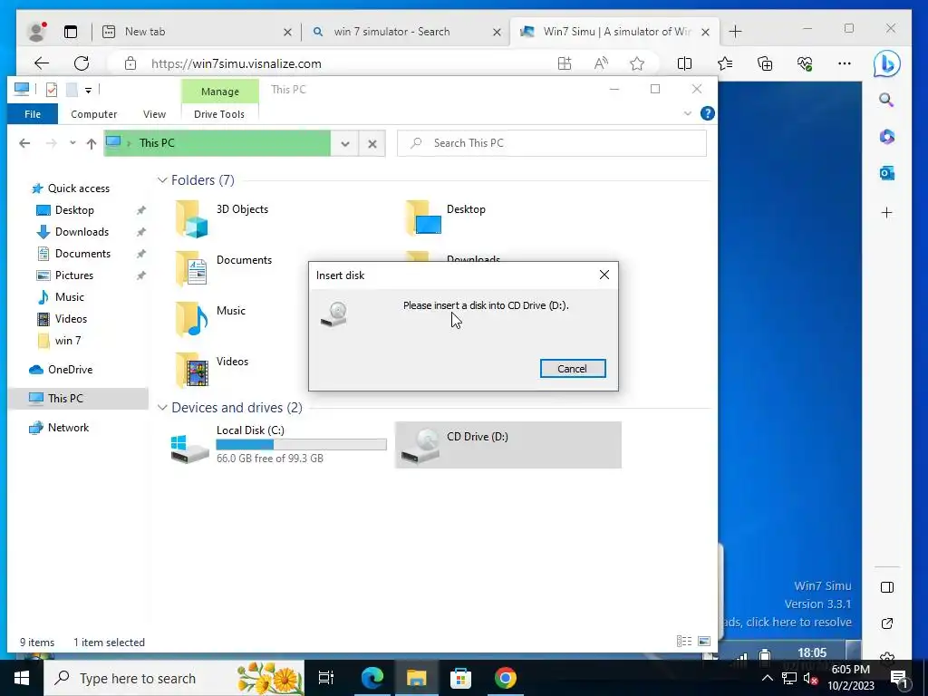928x696 pixels.
Task: Open Windows Start menu
Action: pyautogui.click(x=22, y=678)
